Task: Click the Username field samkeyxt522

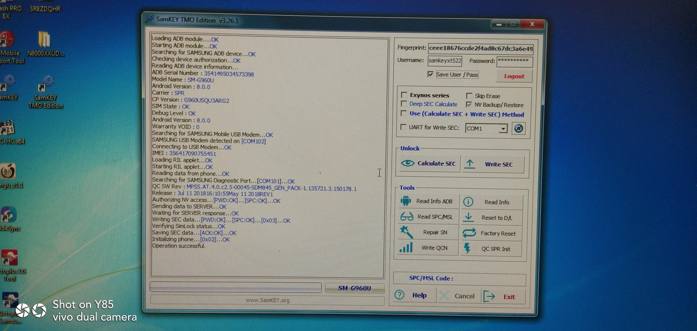Action: coord(445,60)
